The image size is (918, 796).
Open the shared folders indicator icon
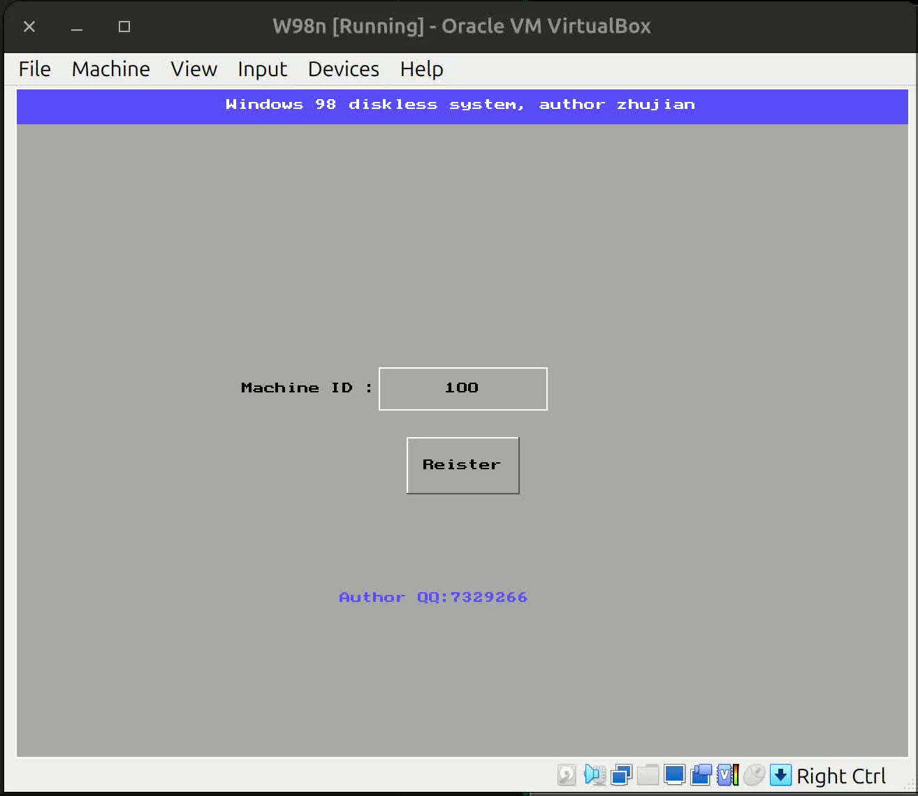pyautogui.click(x=648, y=775)
